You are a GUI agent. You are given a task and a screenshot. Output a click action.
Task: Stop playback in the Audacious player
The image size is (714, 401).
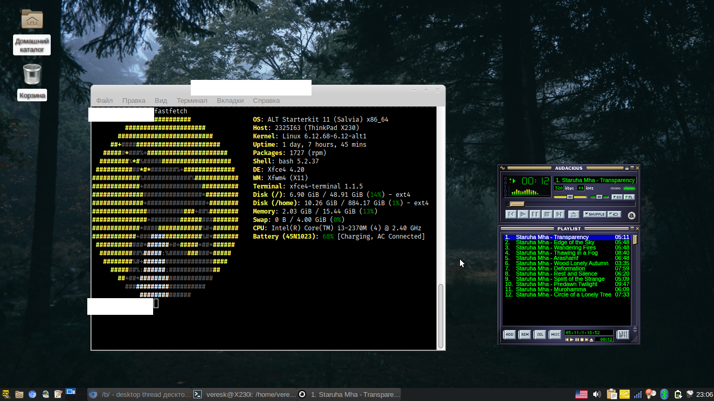(547, 214)
